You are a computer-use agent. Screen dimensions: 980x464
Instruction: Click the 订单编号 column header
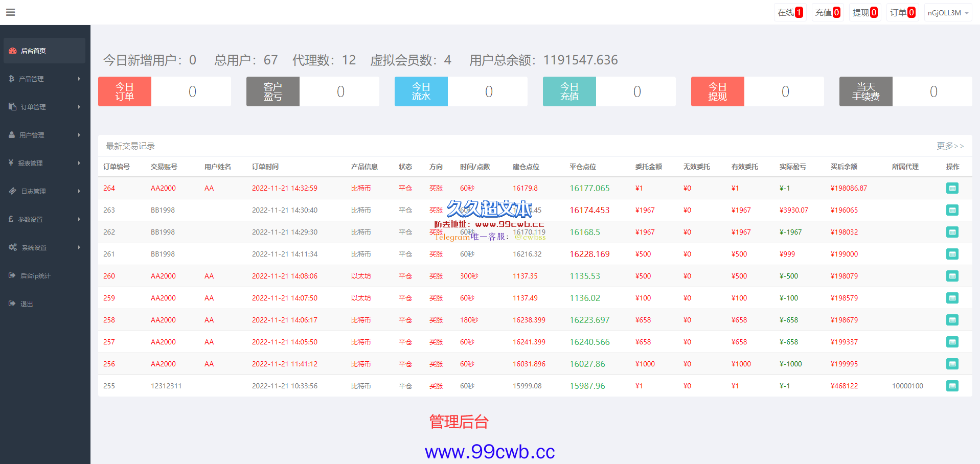tap(117, 167)
